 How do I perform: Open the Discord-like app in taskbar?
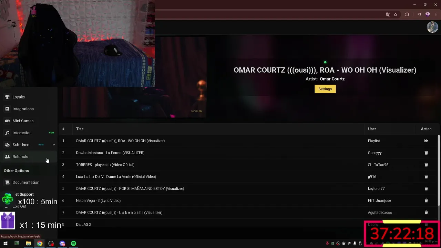(x=62, y=244)
